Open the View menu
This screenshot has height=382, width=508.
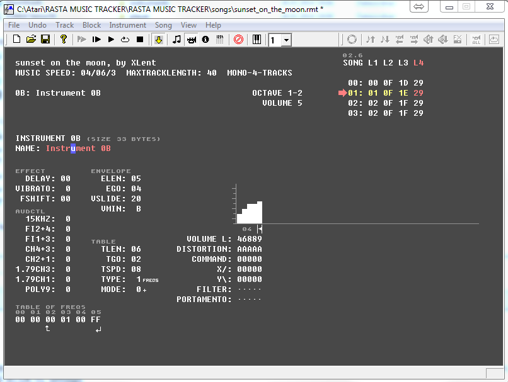pyautogui.click(x=188, y=25)
